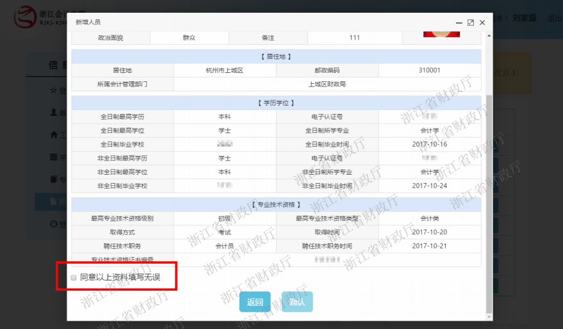
Task: Click the star icon in left sidebar
Action: click(x=53, y=90)
